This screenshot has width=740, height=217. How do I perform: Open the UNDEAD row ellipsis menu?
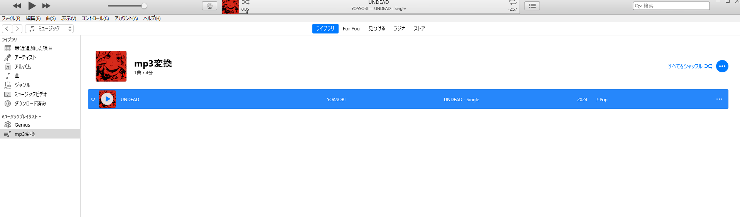pos(719,99)
